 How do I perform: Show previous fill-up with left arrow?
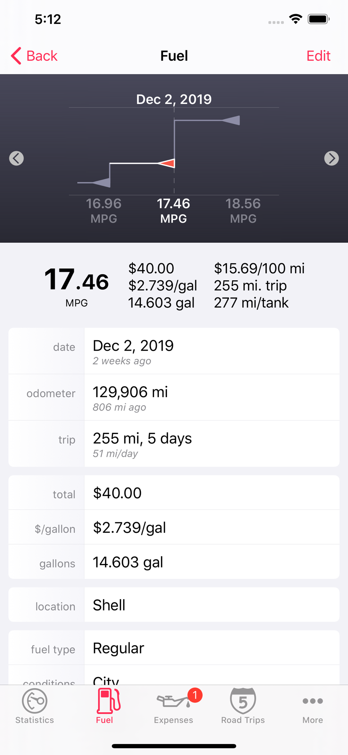[17, 159]
